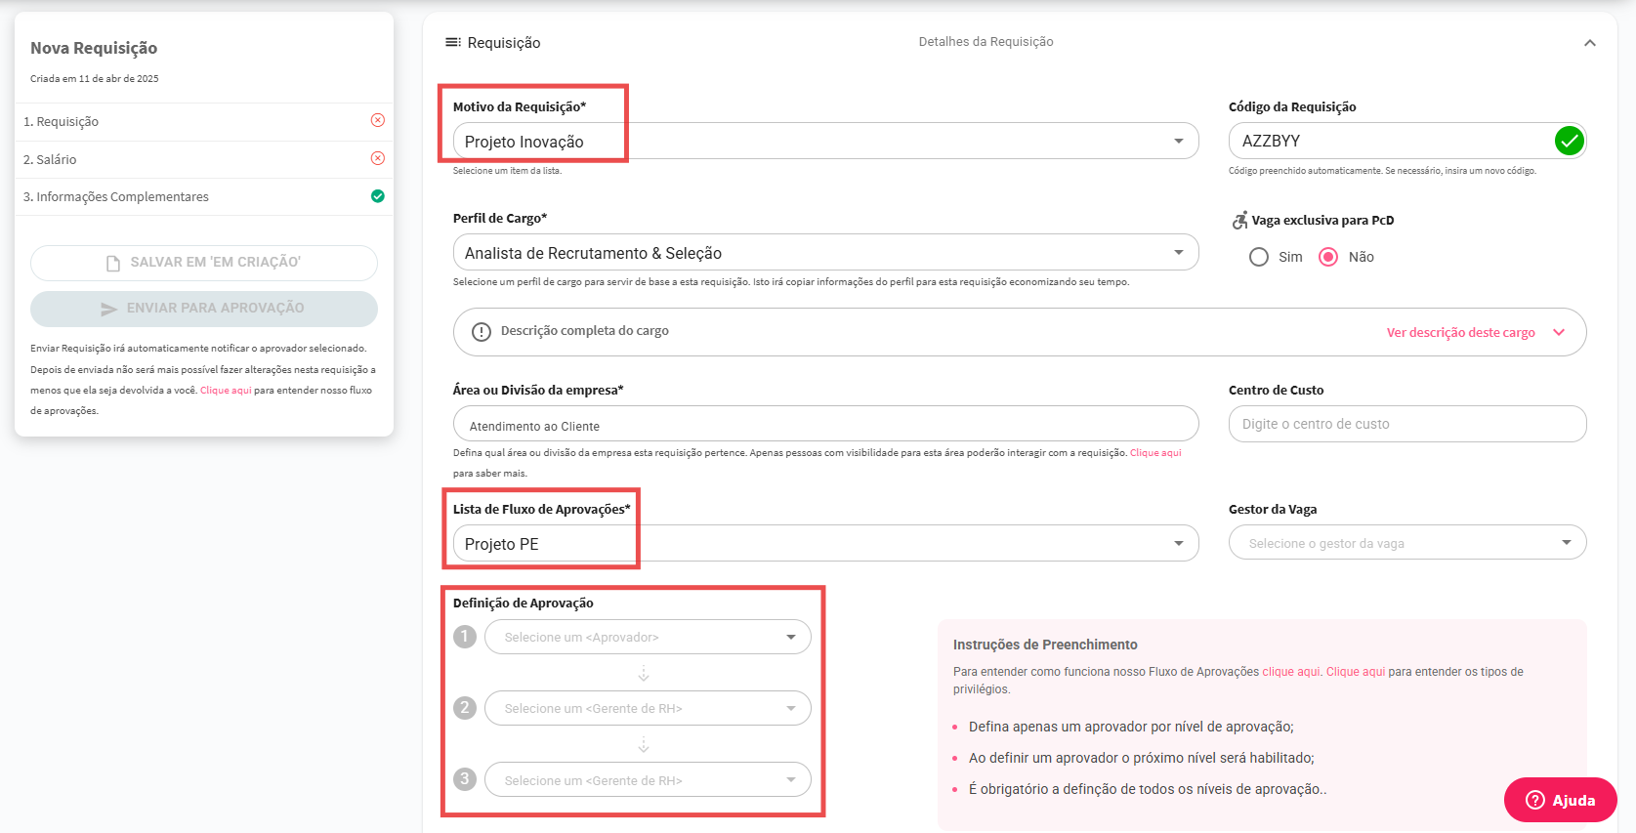This screenshot has height=833, width=1636.
Task: Click the list icon beside Requisição header
Action: 453,42
